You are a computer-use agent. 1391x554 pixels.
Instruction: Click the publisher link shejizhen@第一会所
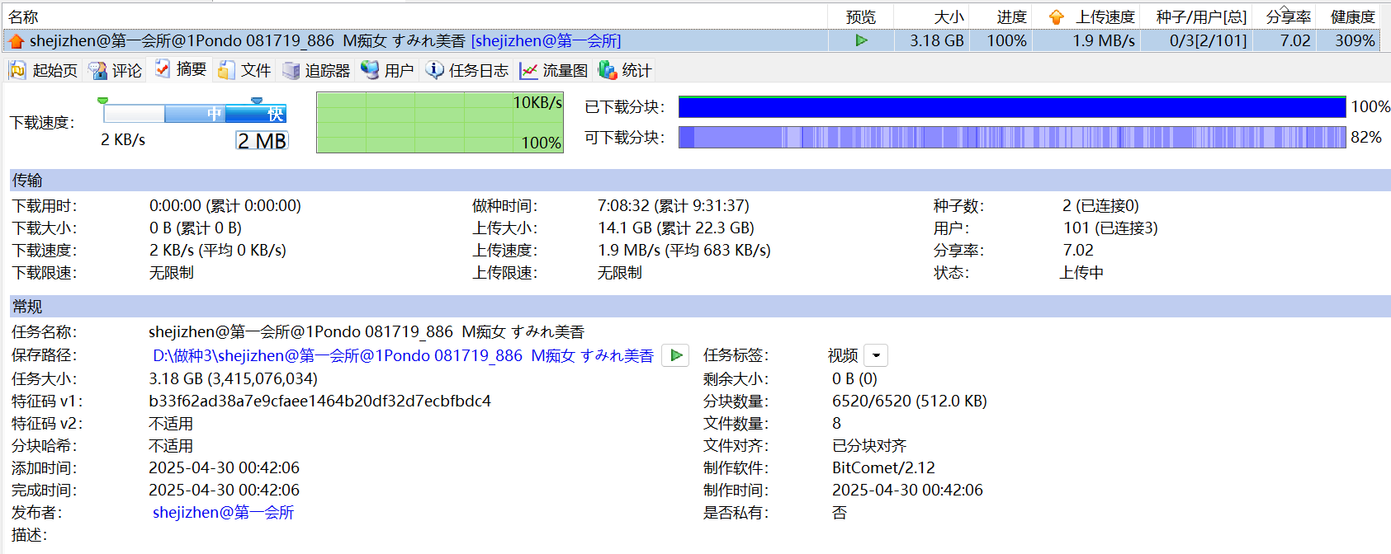pyautogui.click(x=223, y=512)
